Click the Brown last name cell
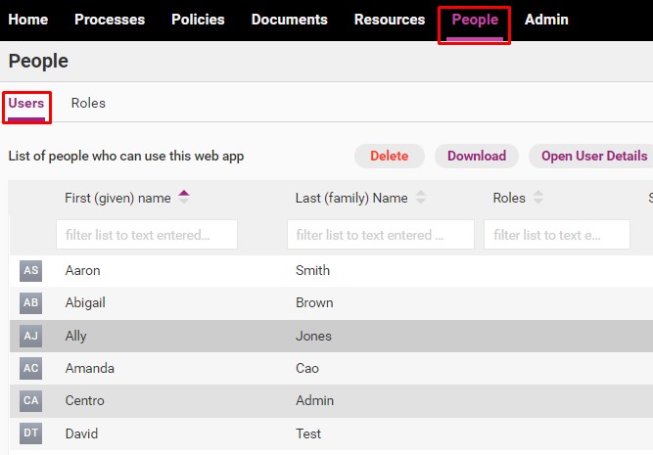 pyautogui.click(x=314, y=302)
